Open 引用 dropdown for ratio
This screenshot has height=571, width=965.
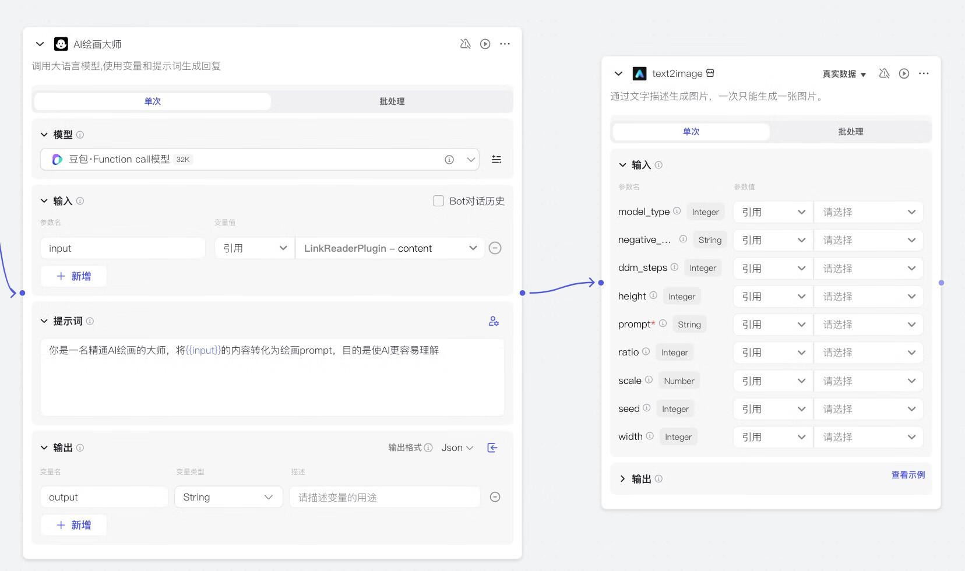[773, 353]
